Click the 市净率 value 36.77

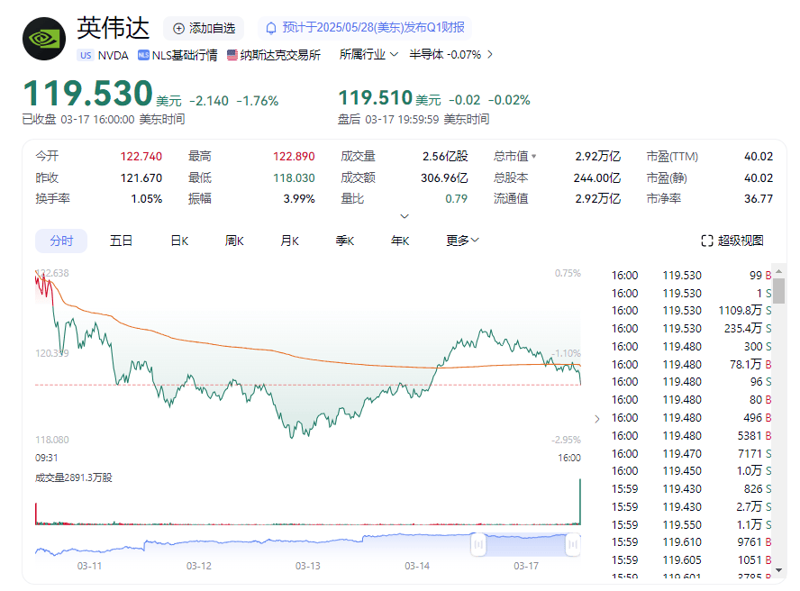759,199
